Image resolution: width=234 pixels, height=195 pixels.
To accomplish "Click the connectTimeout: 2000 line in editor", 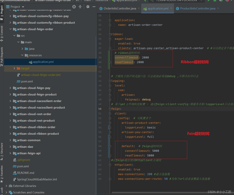I will coord(131,57).
